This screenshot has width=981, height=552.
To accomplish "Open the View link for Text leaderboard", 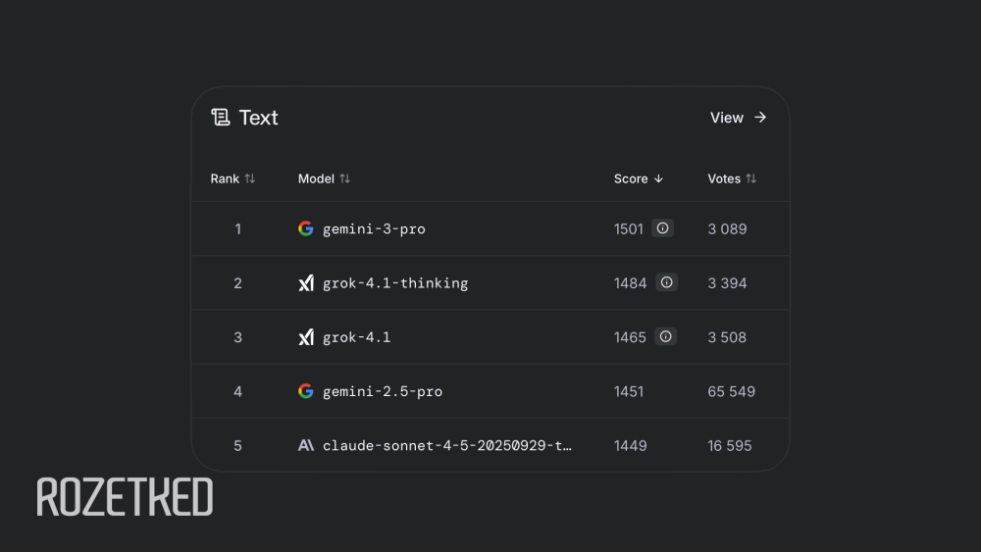I will (727, 118).
